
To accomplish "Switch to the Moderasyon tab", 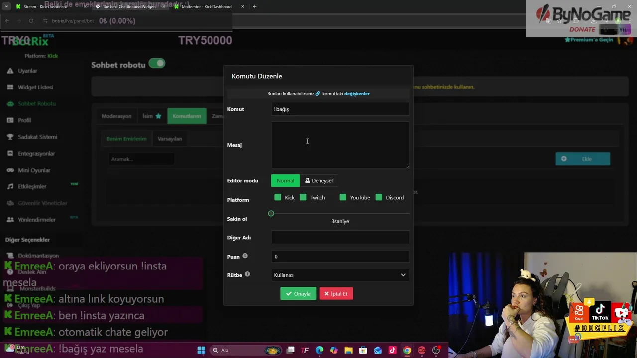I will pyautogui.click(x=116, y=116).
